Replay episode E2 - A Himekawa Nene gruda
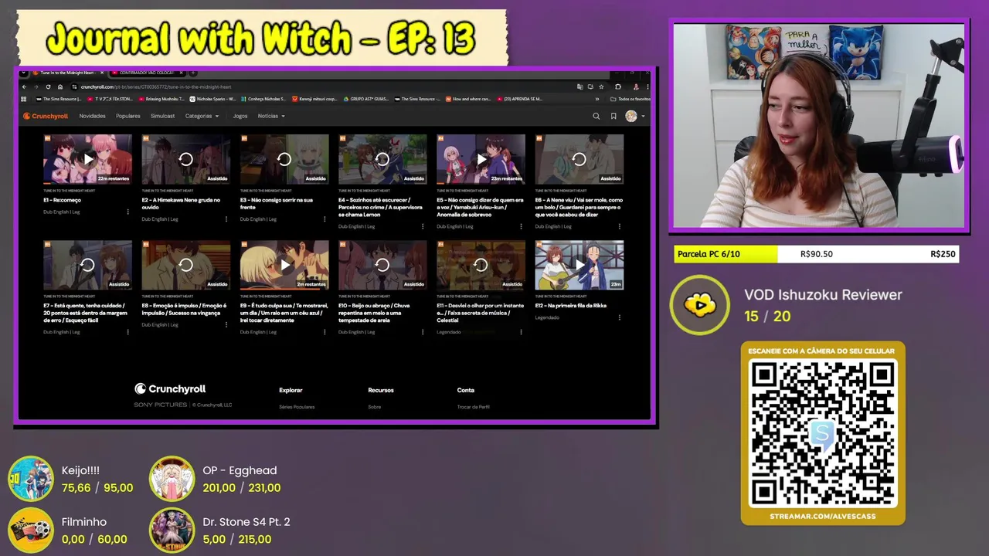Viewport: 989px width, 556px height. [x=185, y=159]
